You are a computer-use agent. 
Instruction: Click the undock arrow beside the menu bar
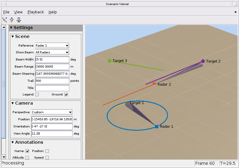[235, 12]
